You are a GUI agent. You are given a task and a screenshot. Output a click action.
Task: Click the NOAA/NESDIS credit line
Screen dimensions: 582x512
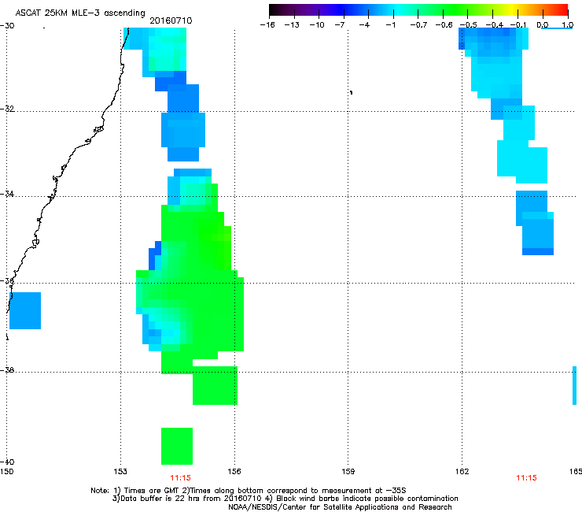[x=340, y=507]
